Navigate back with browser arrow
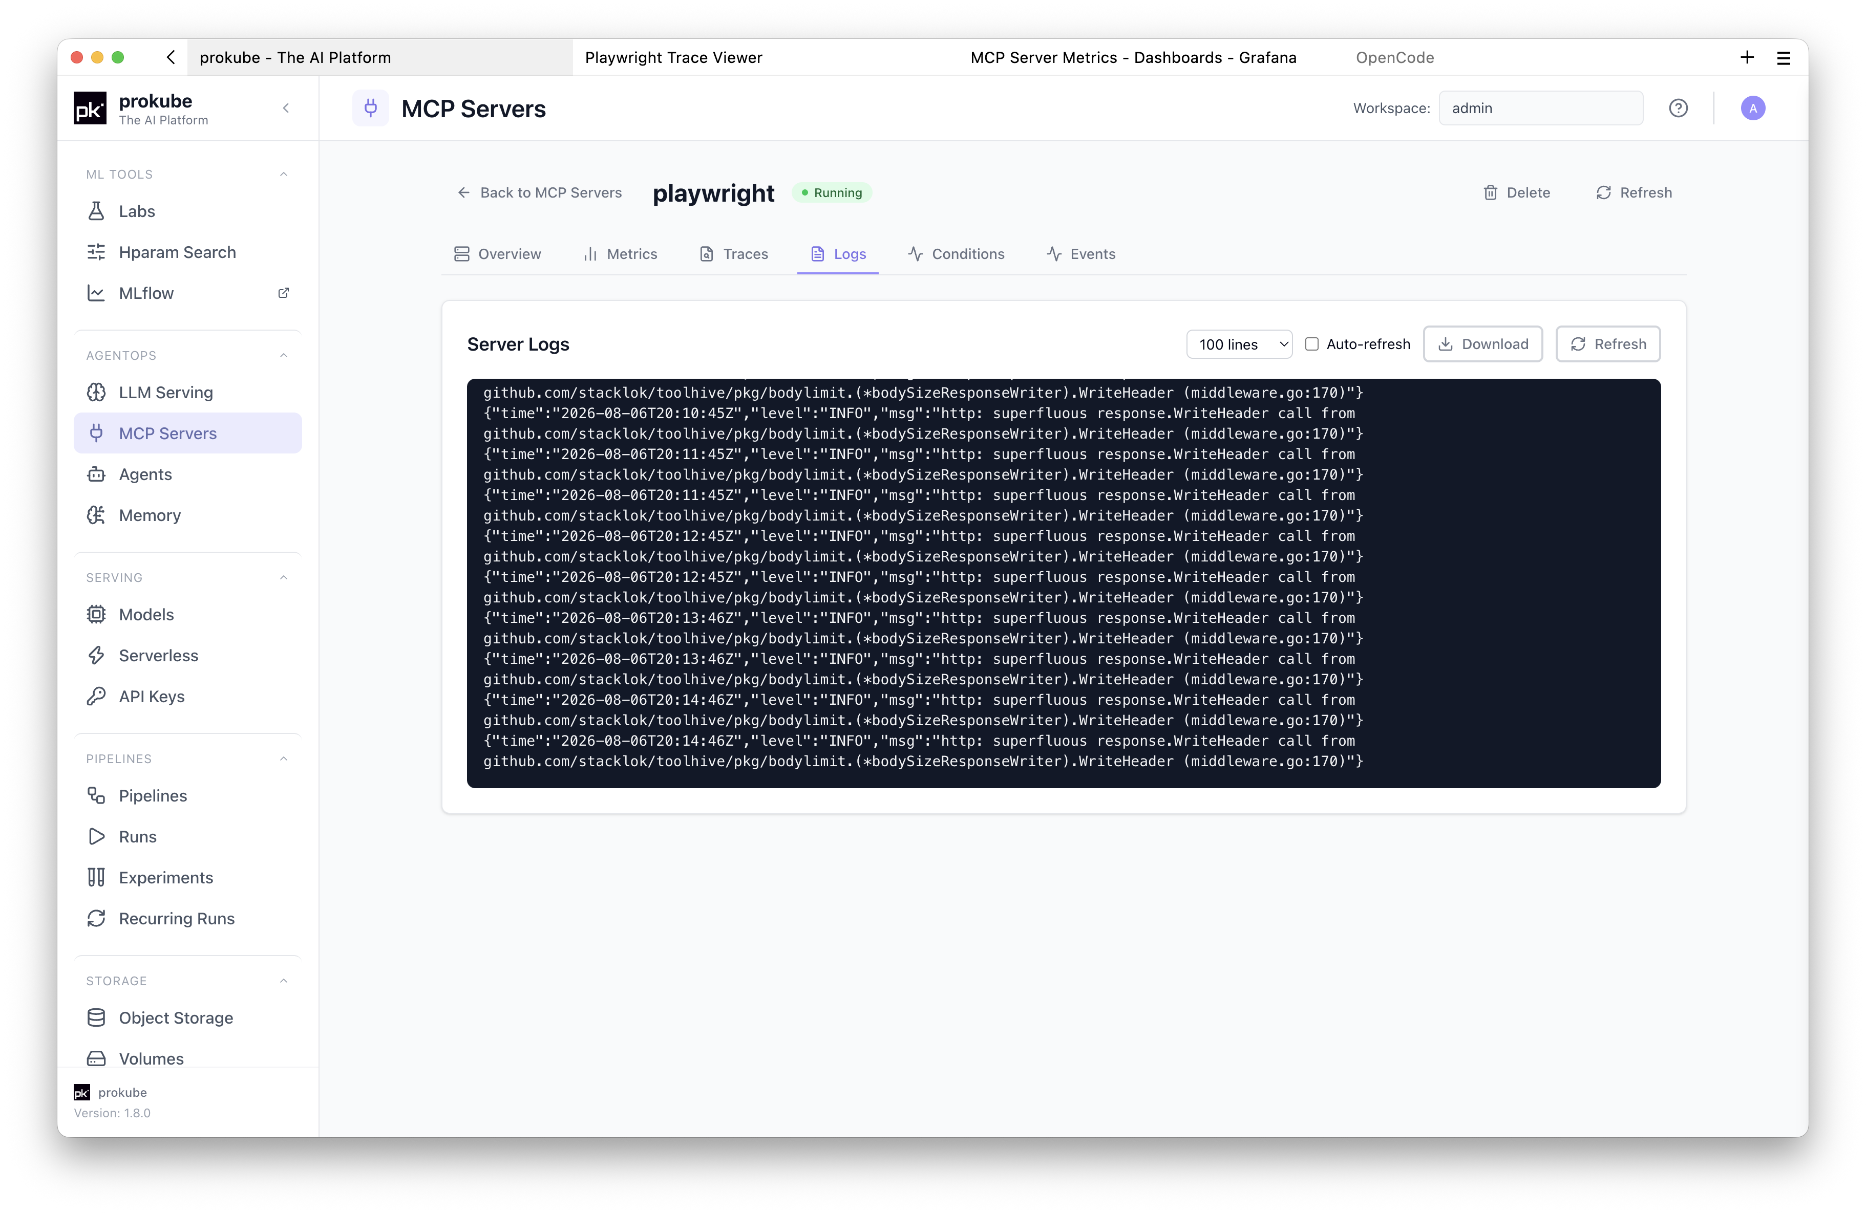Screen dimensions: 1866x1213 click(x=171, y=57)
